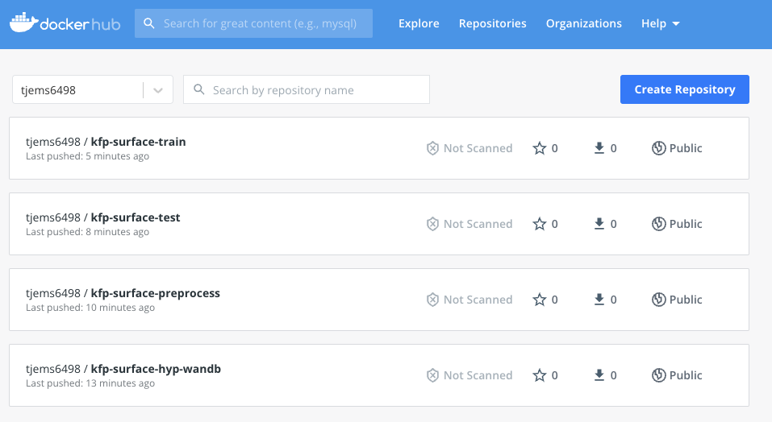The image size is (772, 422).
Task: Focus the Search by repository name field
Action: [x=307, y=89]
